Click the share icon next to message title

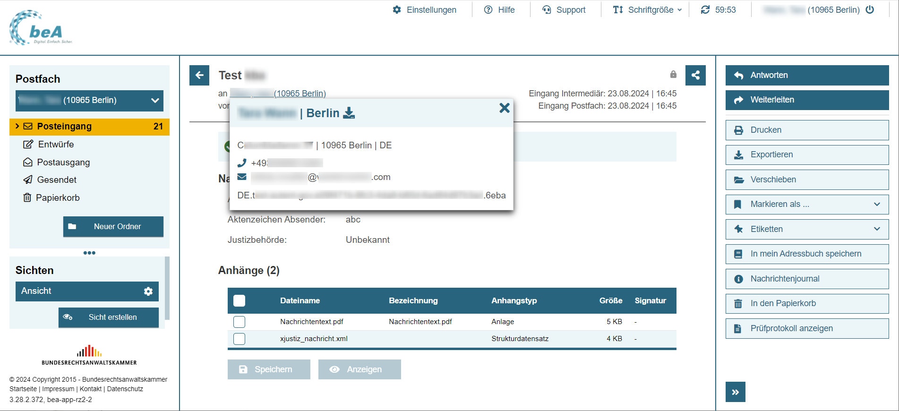[695, 75]
